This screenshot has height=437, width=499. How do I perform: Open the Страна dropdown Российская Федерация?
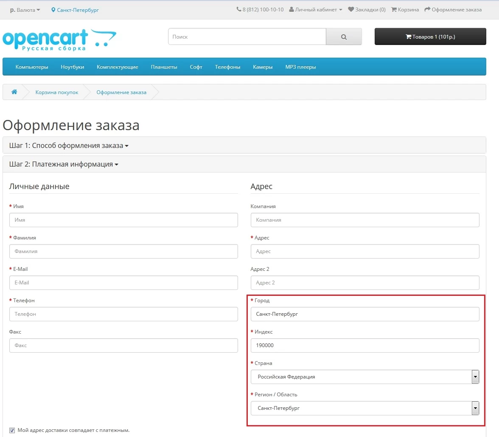pos(365,377)
